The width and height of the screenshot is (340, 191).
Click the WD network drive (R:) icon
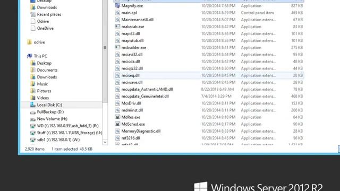point(33,126)
